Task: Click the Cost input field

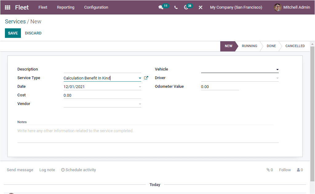Action: [102, 95]
